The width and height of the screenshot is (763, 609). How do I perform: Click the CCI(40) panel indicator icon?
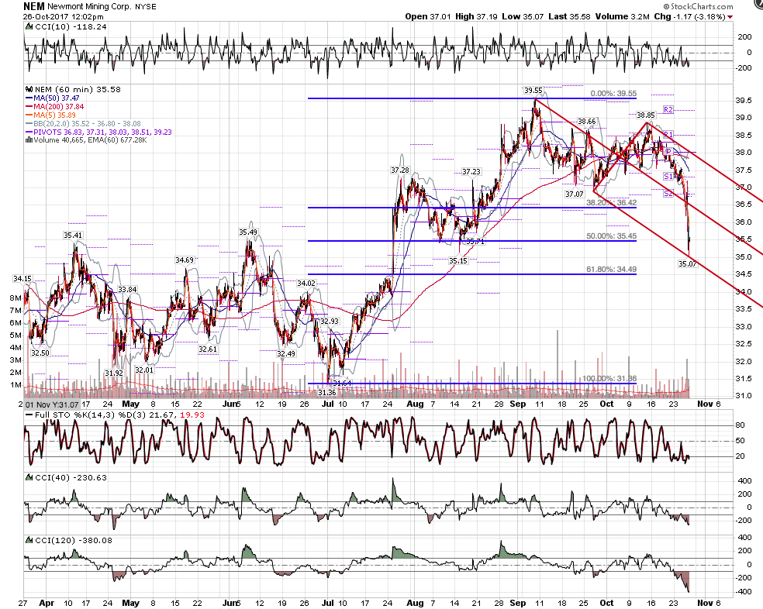click(x=28, y=477)
